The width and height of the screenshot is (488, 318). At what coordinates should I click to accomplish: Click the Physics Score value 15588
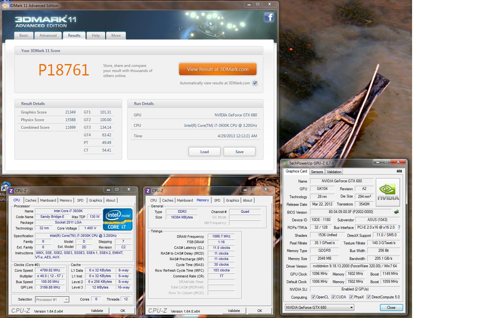click(x=70, y=120)
